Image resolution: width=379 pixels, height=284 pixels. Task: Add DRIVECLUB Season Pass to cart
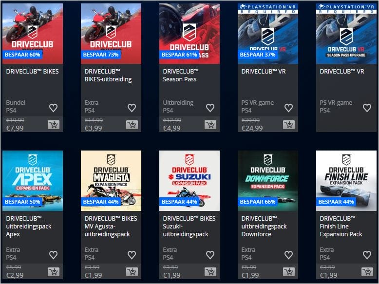tap(210, 125)
